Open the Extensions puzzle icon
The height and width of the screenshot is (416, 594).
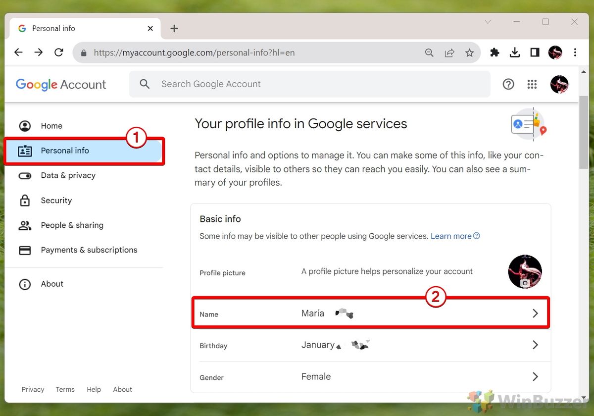tap(495, 52)
